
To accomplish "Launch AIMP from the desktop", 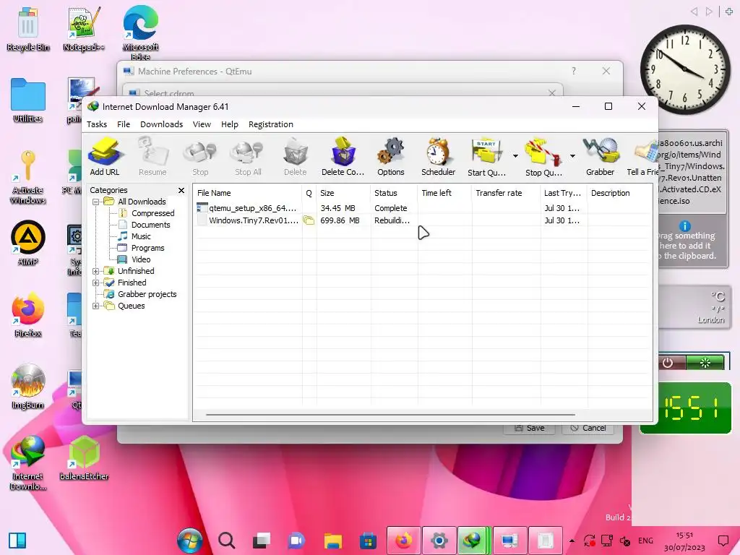I will 28,243.
